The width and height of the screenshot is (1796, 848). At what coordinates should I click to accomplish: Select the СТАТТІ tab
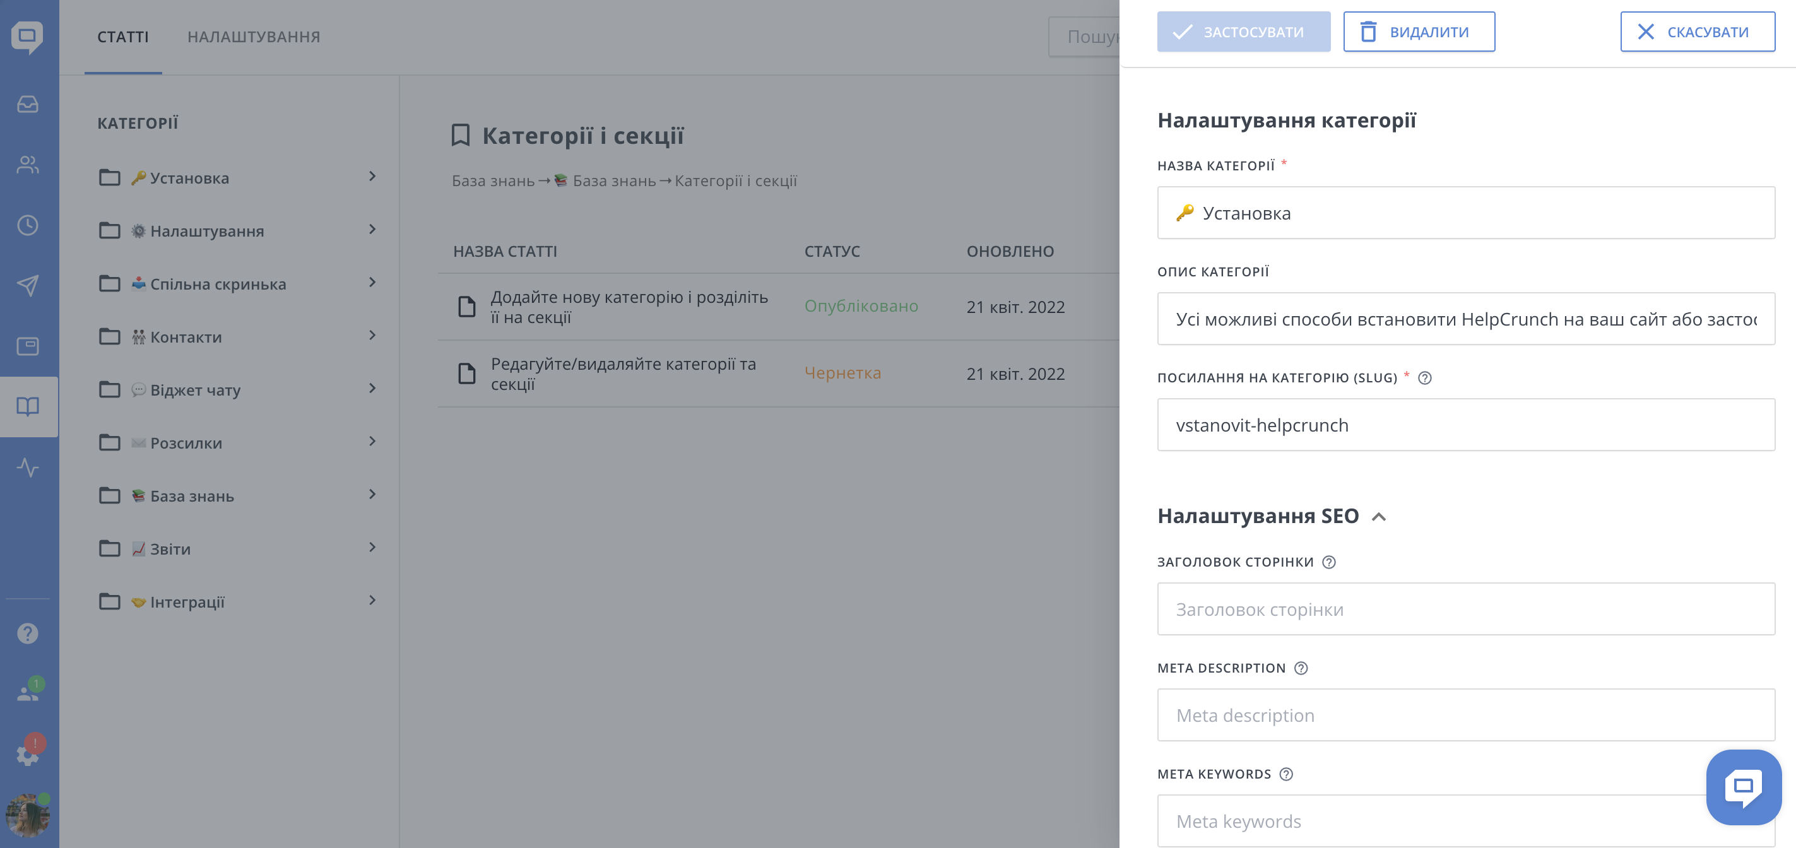tap(122, 37)
